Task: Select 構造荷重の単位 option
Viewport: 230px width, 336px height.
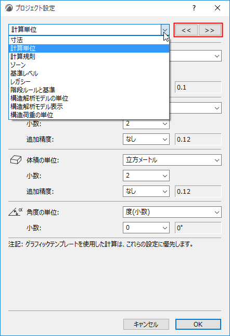Action: click(89, 115)
